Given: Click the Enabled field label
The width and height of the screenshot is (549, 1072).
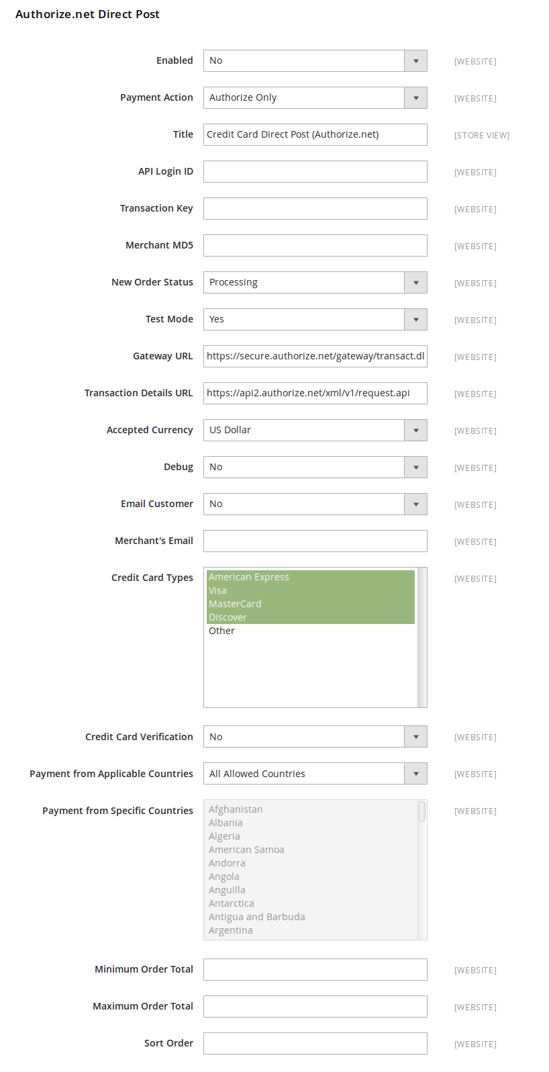Looking at the screenshot, I should click(174, 60).
